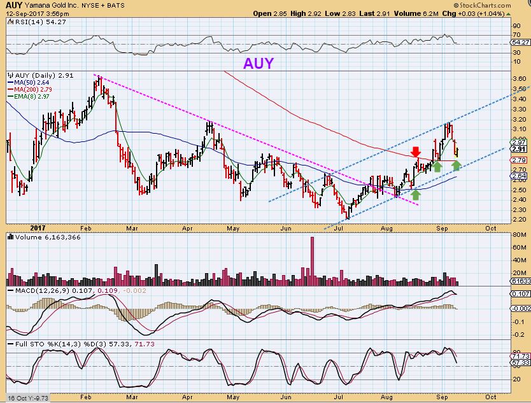The image size is (531, 403).
Task: Click the 'NYSE + BATS' exchange text
Action: (103, 6)
